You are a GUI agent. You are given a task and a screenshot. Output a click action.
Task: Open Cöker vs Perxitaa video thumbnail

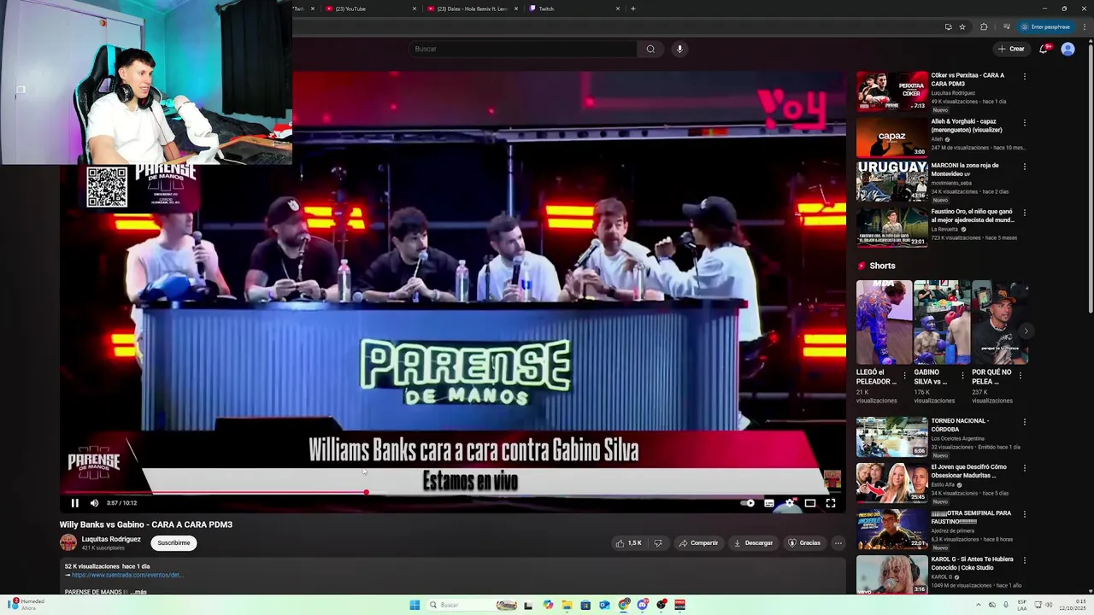[891, 91]
